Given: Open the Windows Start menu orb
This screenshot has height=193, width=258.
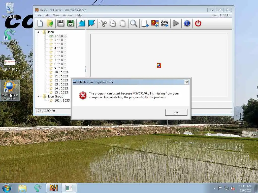Looking at the screenshot, I should click(x=7, y=188).
